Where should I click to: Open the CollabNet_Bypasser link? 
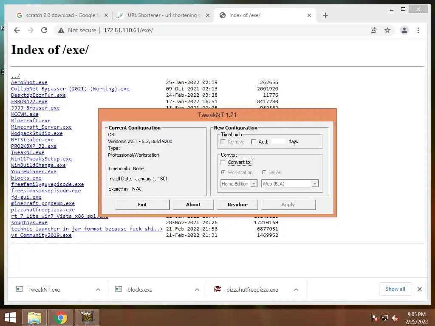click(70, 89)
